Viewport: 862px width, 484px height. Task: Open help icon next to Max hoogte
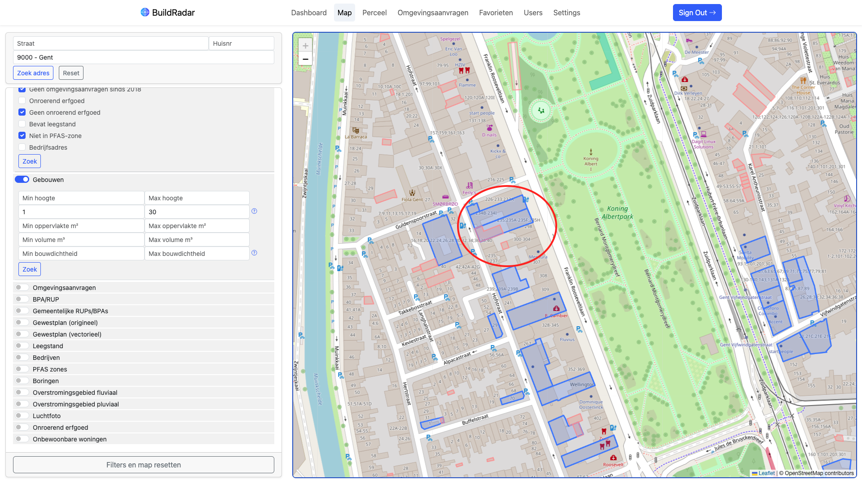click(254, 211)
